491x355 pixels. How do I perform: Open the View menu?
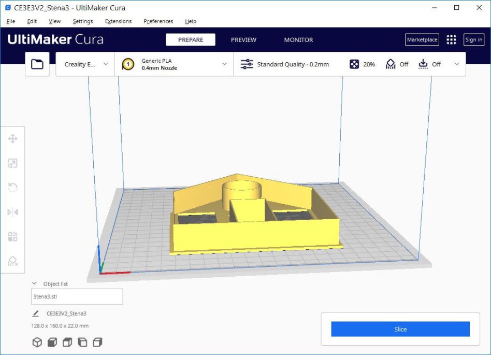54,21
